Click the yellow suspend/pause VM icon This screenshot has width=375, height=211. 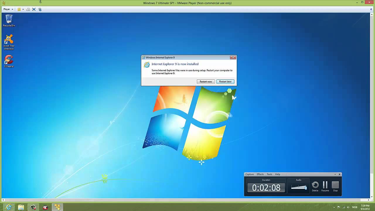19,9
